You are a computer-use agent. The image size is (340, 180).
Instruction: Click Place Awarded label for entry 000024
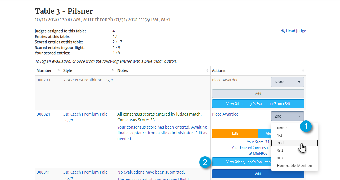(x=225, y=114)
